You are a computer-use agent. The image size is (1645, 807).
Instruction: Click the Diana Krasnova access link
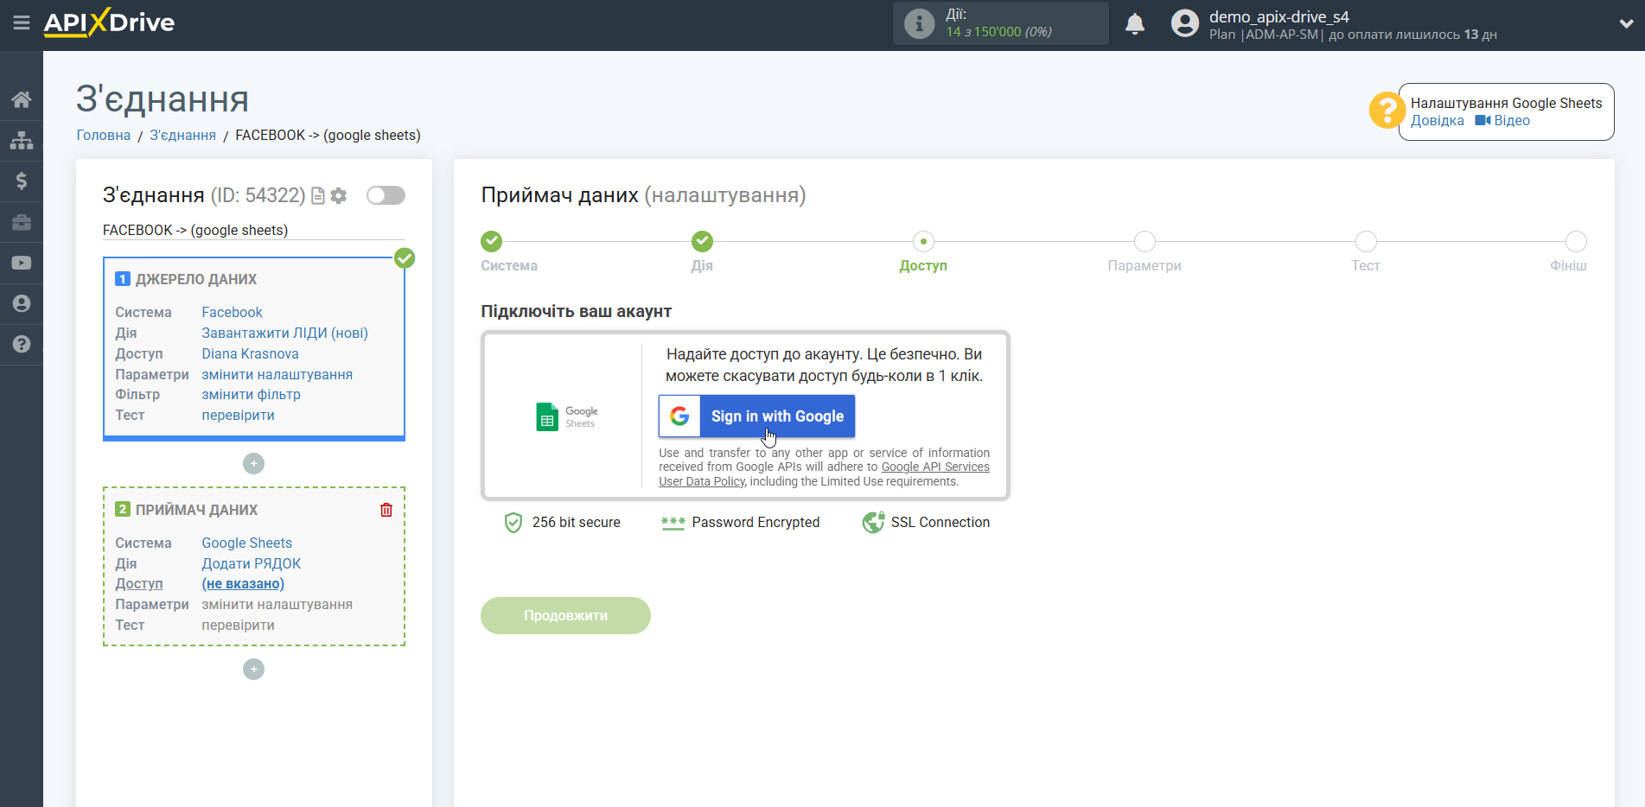tap(250, 354)
